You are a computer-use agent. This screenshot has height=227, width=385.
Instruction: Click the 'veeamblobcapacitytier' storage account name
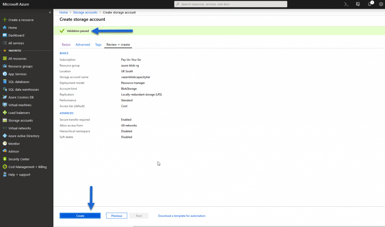click(x=135, y=77)
